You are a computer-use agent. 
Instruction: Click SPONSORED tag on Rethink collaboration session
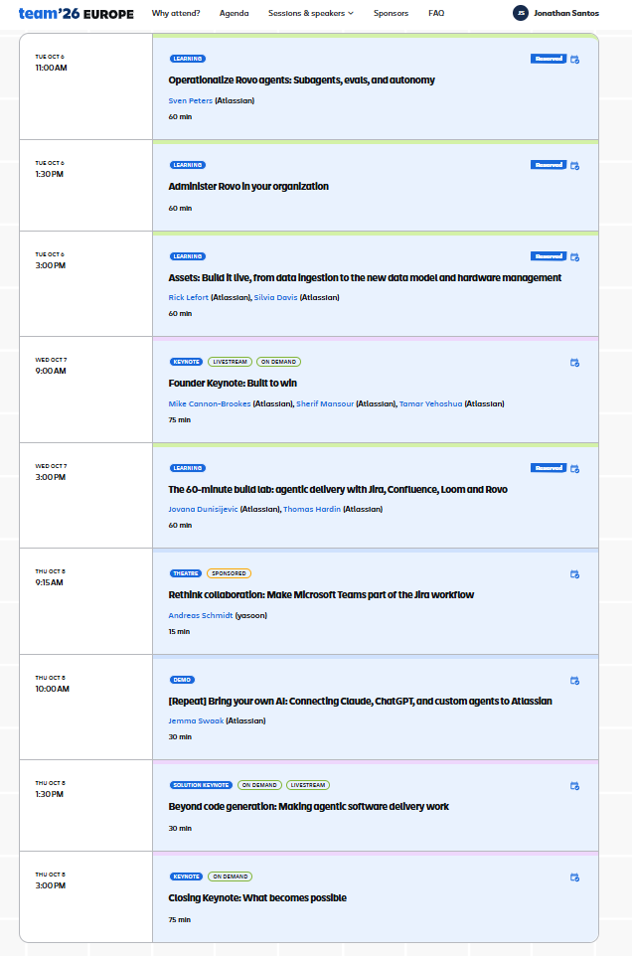pyautogui.click(x=230, y=573)
